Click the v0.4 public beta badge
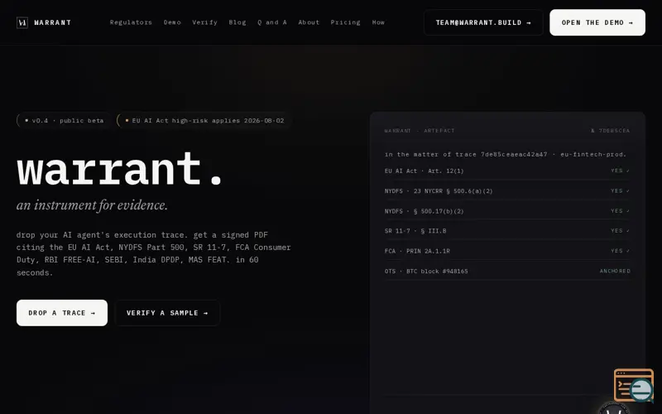The image size is (662, 414). (65, 120)
